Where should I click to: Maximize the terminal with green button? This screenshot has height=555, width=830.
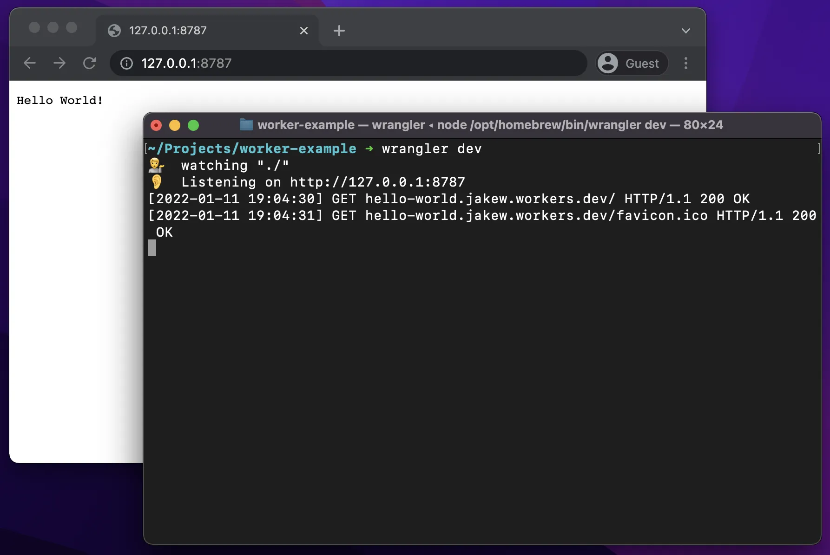[193, 125]
